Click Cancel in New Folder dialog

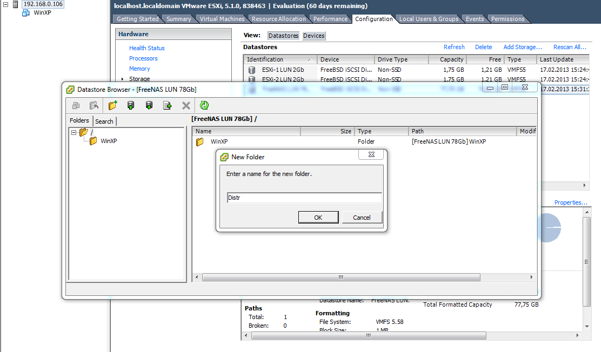pos(362,217)
